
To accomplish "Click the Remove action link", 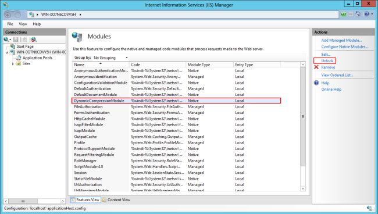I will 328,67.
